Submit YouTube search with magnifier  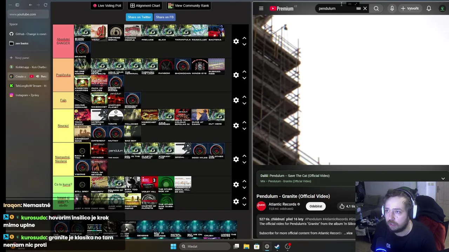376,8
